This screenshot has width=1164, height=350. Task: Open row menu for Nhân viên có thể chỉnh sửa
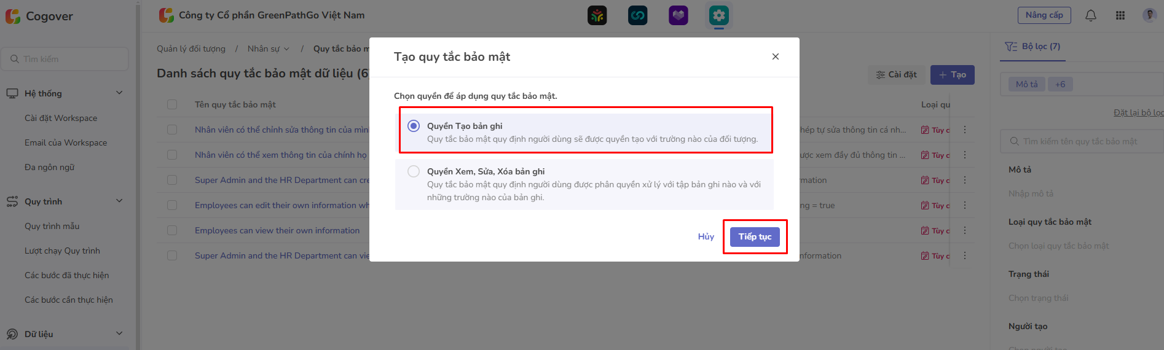click(x=965, y=130)
